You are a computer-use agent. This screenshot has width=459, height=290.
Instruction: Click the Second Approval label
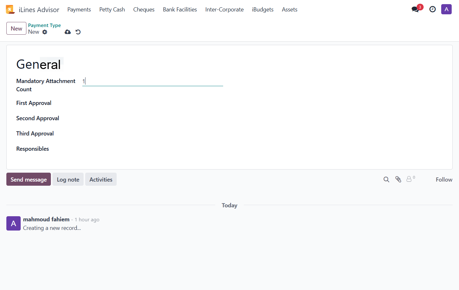click(38, 118)
